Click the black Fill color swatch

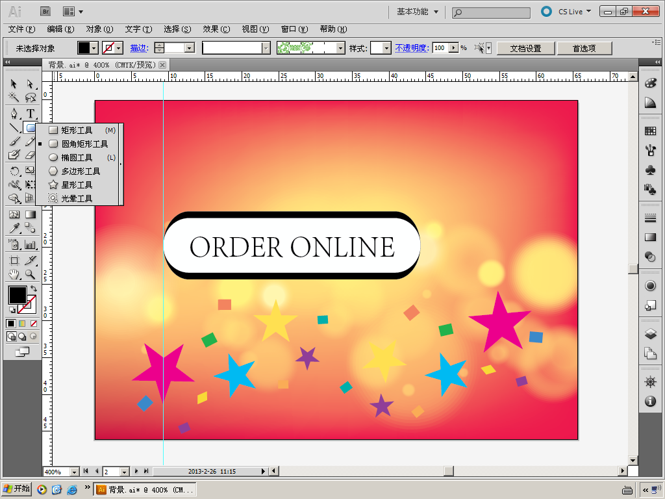(x=18, y=295)
